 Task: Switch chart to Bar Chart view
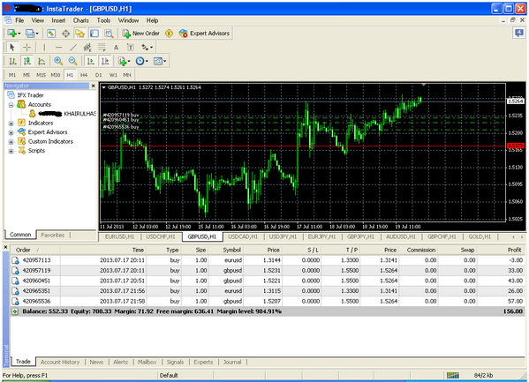click(x=12, y=61)
